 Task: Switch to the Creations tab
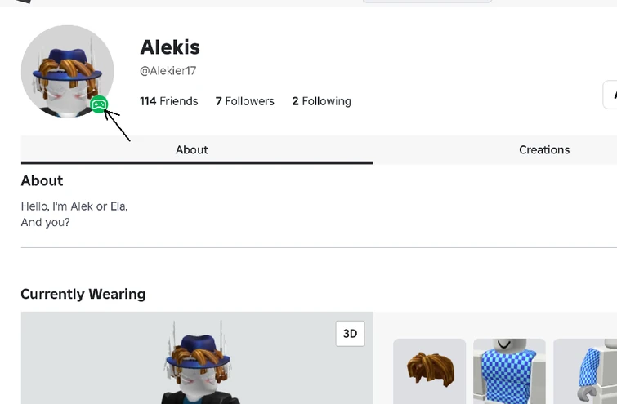pyautogui.click(x=543, y=149)
